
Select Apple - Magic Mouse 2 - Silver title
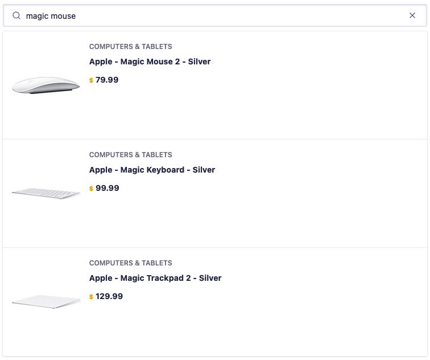click(x=150, y=62)
